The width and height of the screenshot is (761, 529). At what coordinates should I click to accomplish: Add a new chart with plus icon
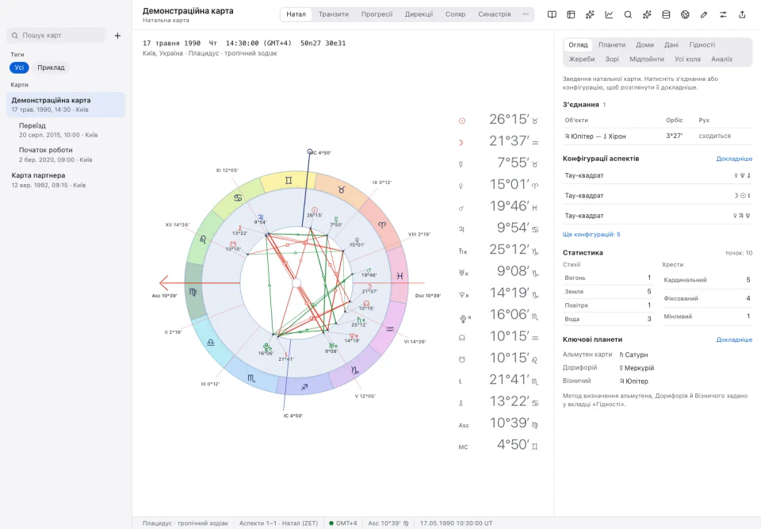(x=117, y=36)
